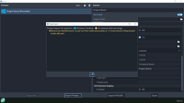This screenshot has height=103, width=184.
Task: Click the Godot icon in Export window title
Action: click(x=1, y=1)
